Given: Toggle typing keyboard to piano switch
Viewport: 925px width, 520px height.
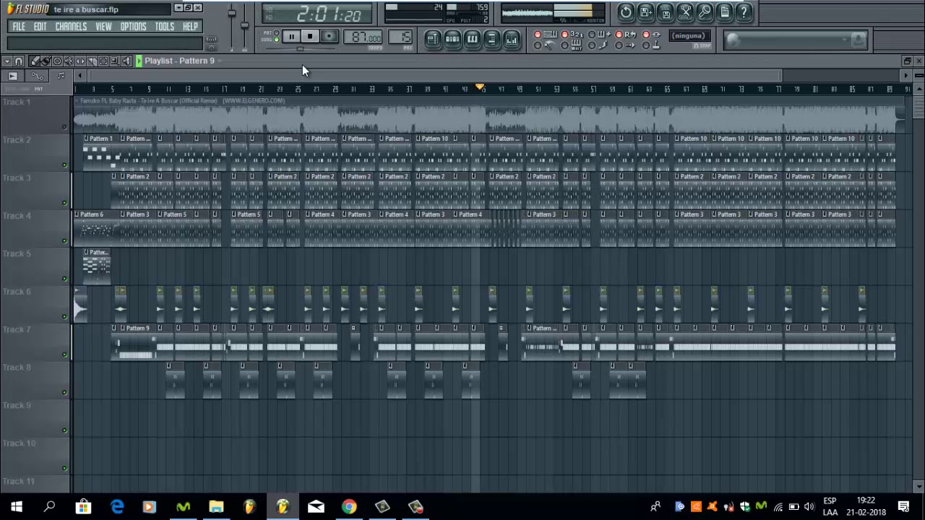Looking at the screenshot, I should point(537,34).
